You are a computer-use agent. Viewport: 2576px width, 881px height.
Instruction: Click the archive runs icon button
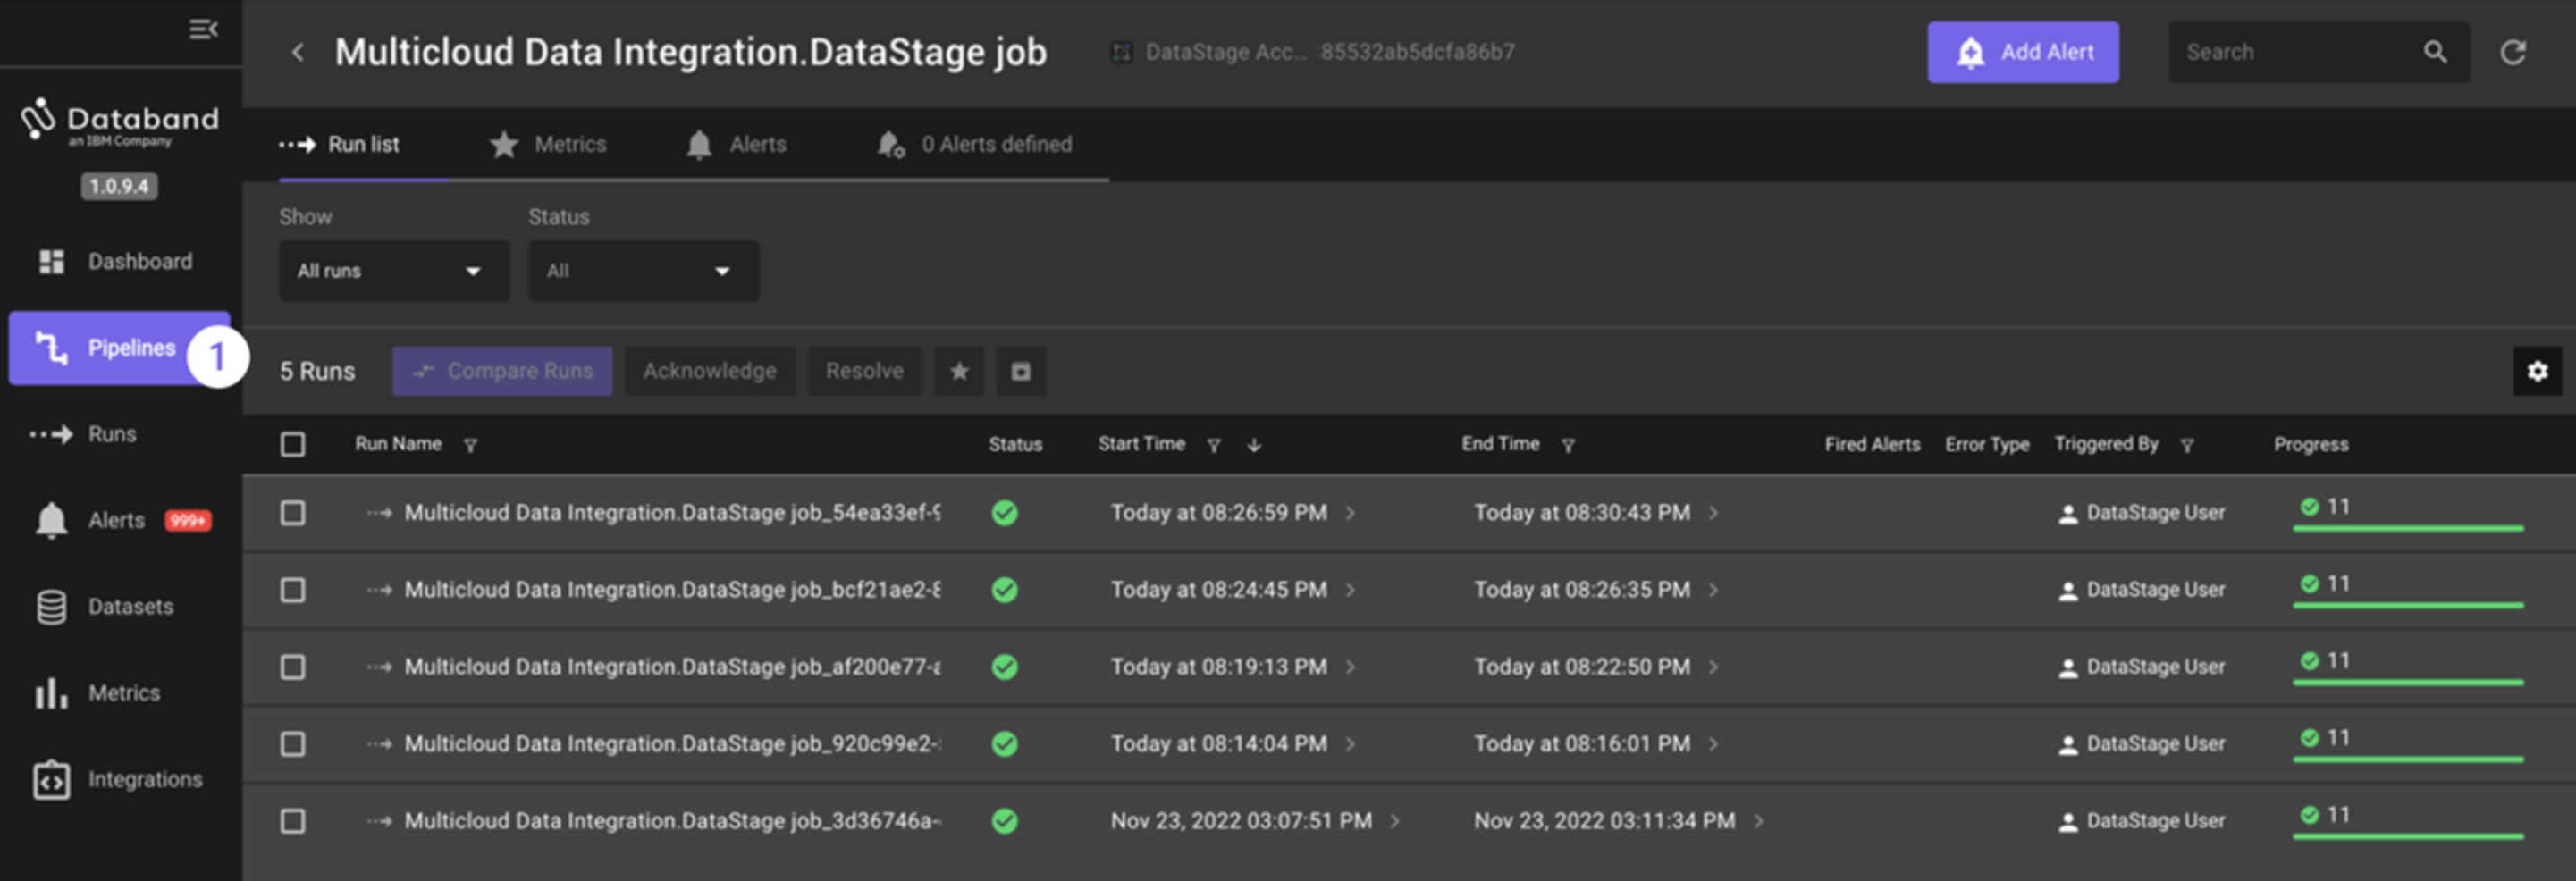click(1020, 371)
